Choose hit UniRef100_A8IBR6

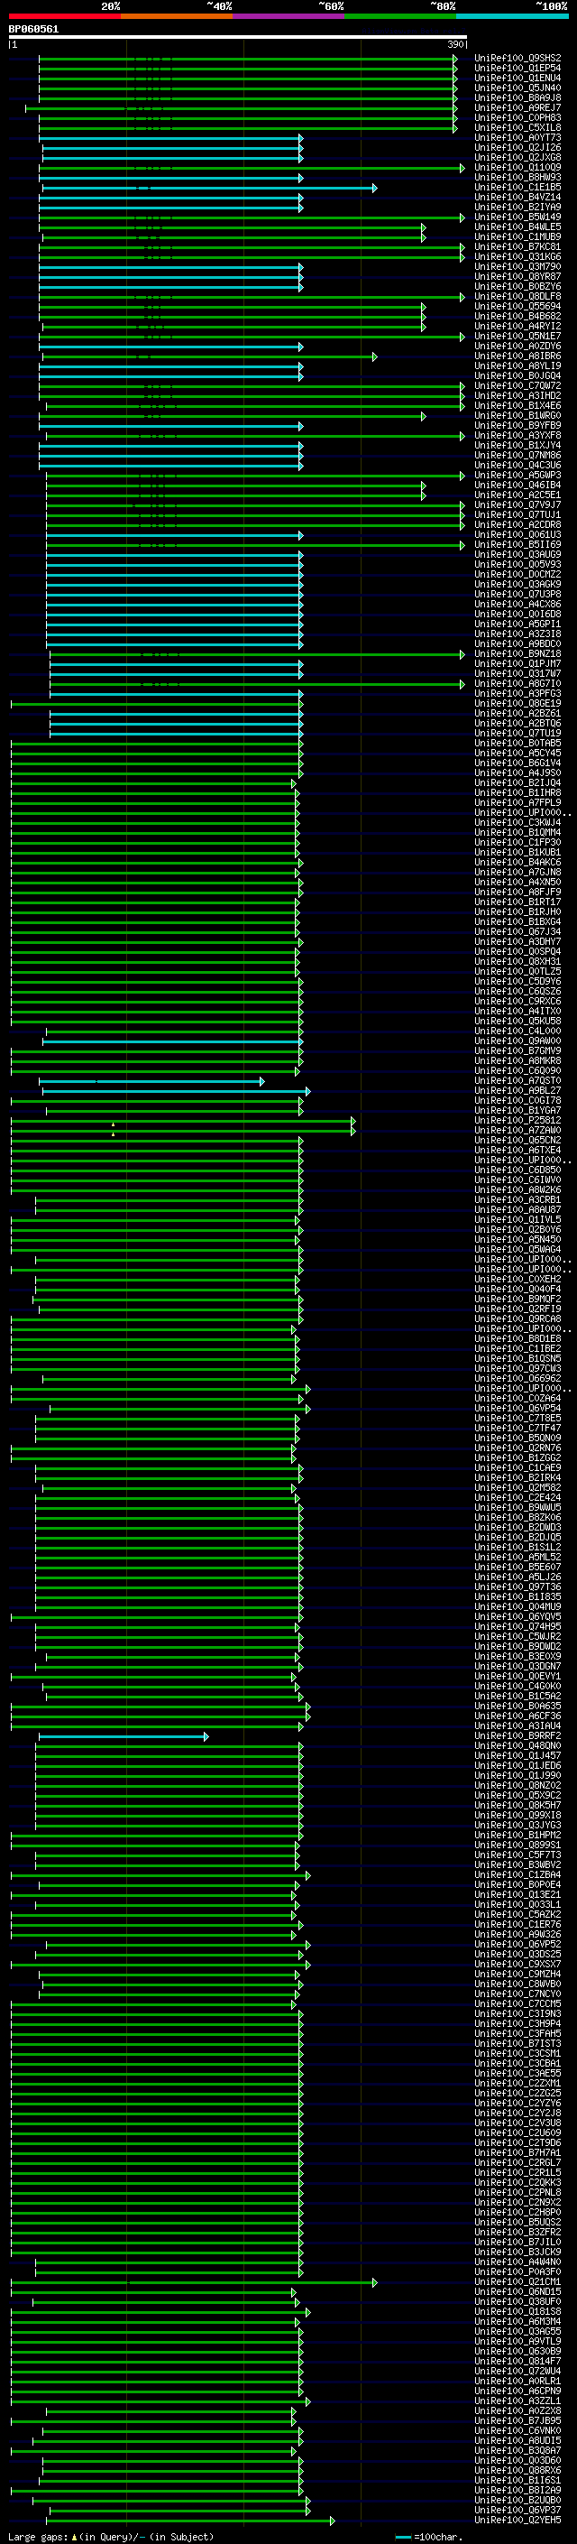[x=517, y=356]
